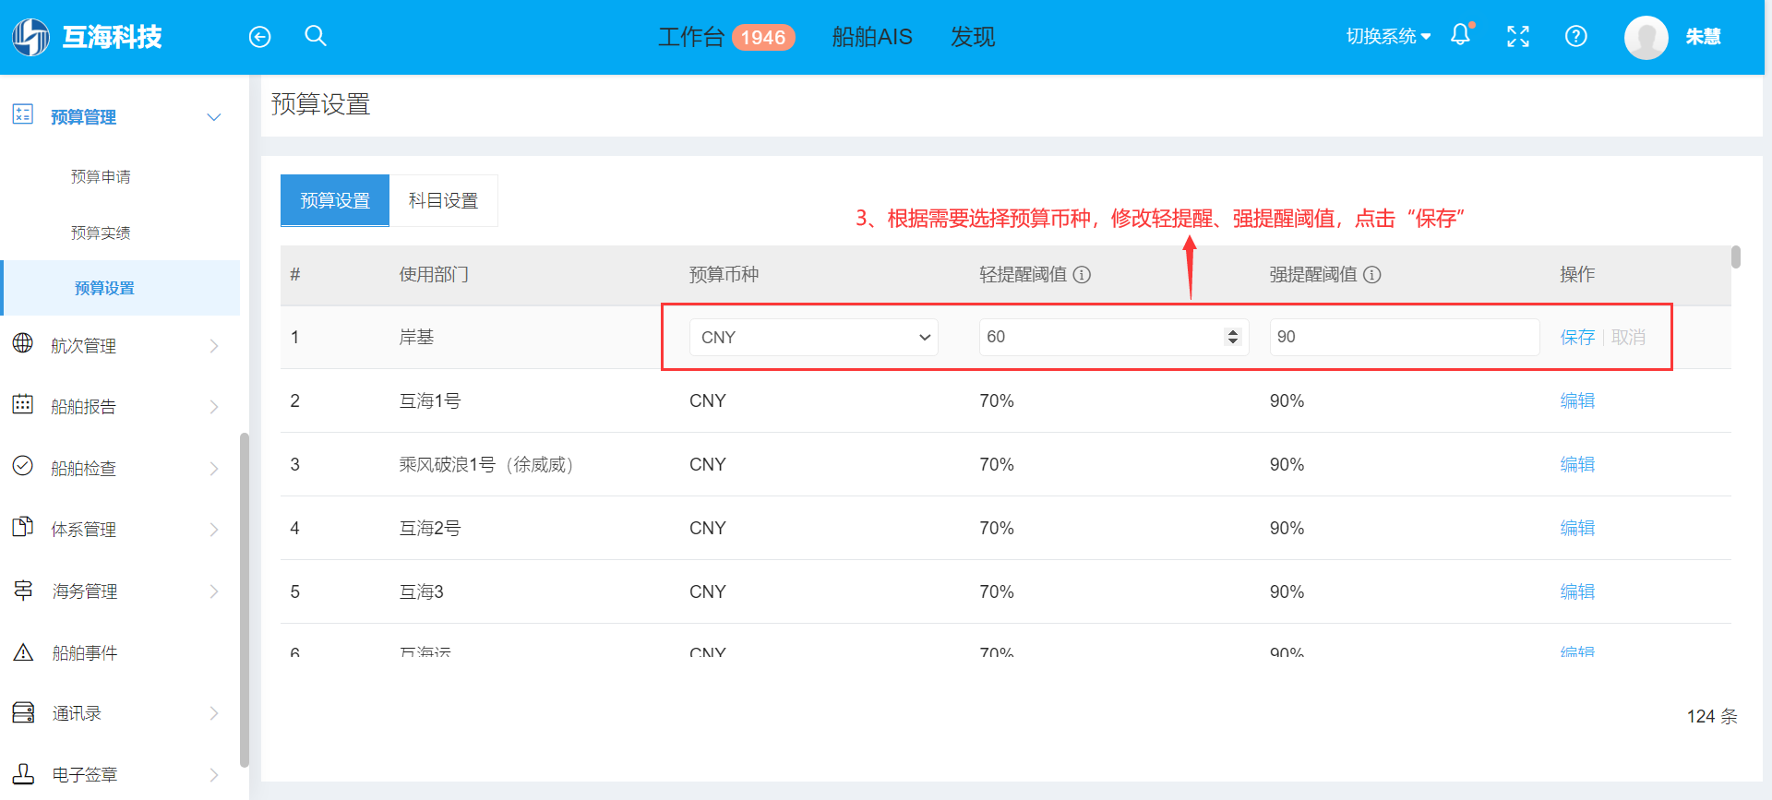The image size is (1772, 800).
Task: Click the 互海科技 logo icon
Action: pos(30,37)
